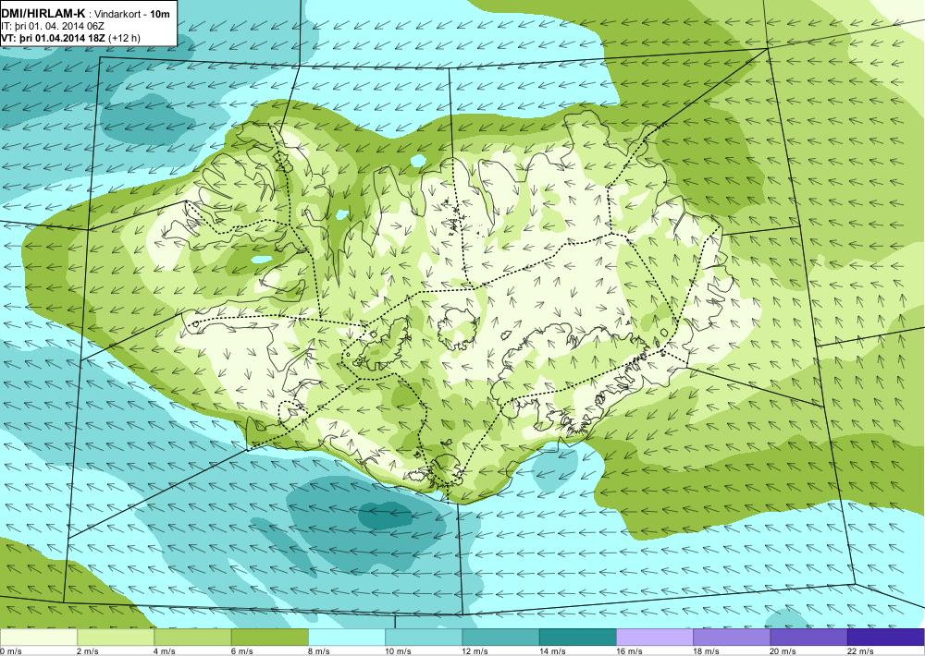Click the "18 m/s" legend label
925x656 pixels.
[x=706, y=651]
